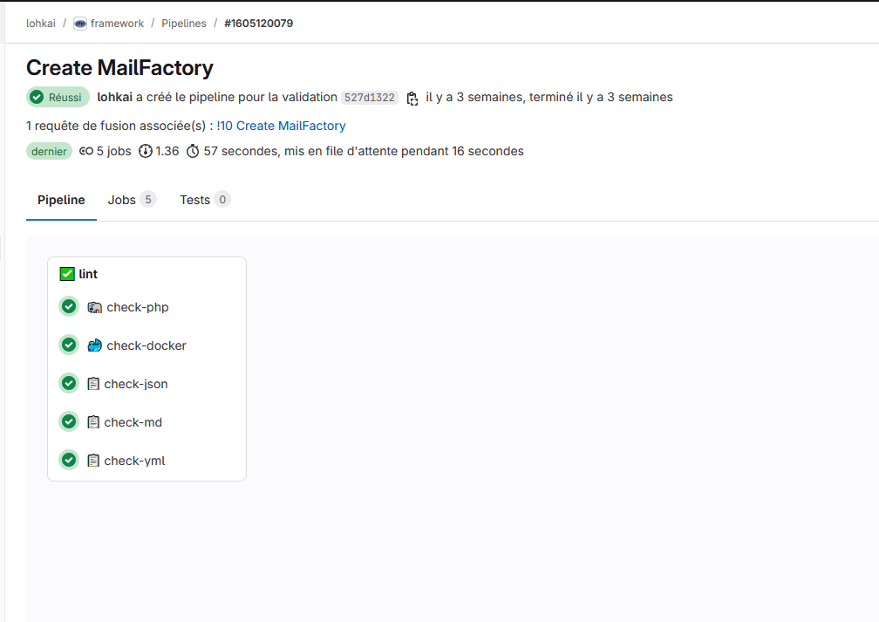Click the stopwatch duration icon
Image resolution: width=879 pixels, height=622 pixels.
coord(193,151)
